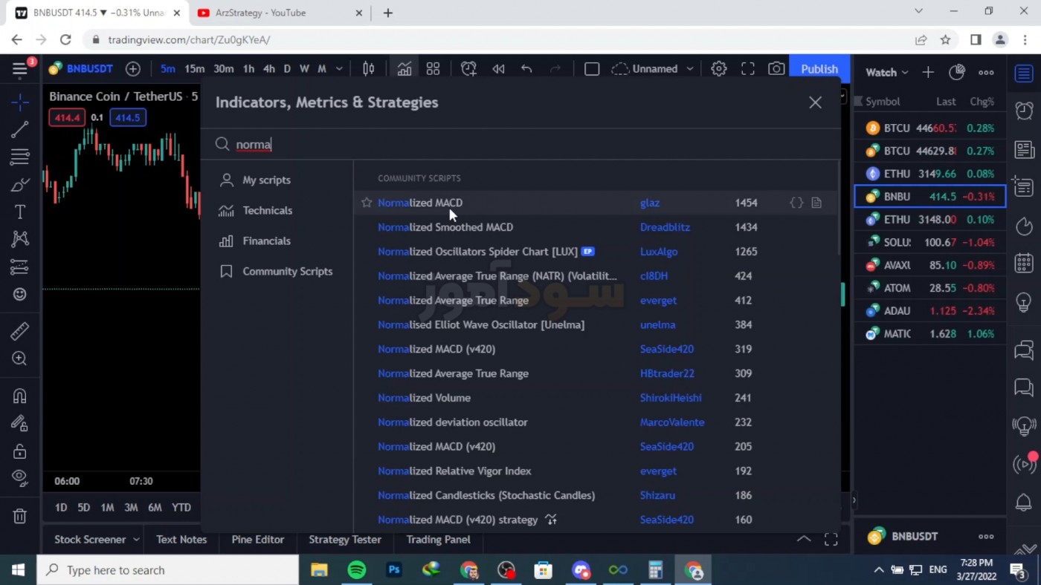This screenshot has width=1041, height=585.
Task: Select SOLU row in watchlist
Action: click(929, 242)
